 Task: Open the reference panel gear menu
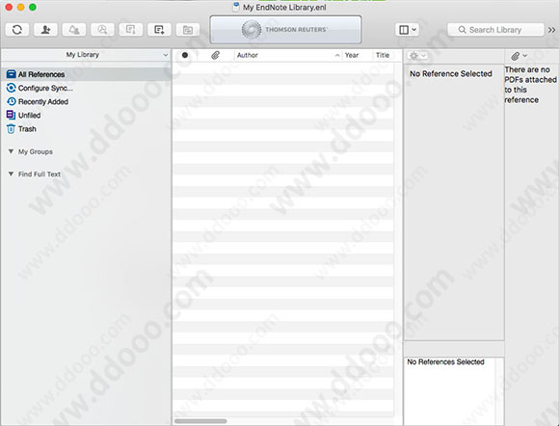(x=416, y=56)
